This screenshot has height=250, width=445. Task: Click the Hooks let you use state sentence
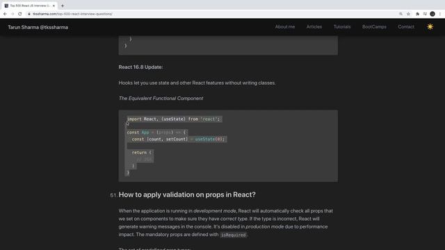(197, 83)
